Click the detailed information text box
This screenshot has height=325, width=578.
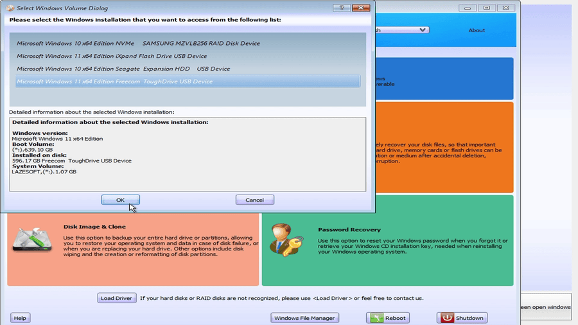click(x=188, y=154)
